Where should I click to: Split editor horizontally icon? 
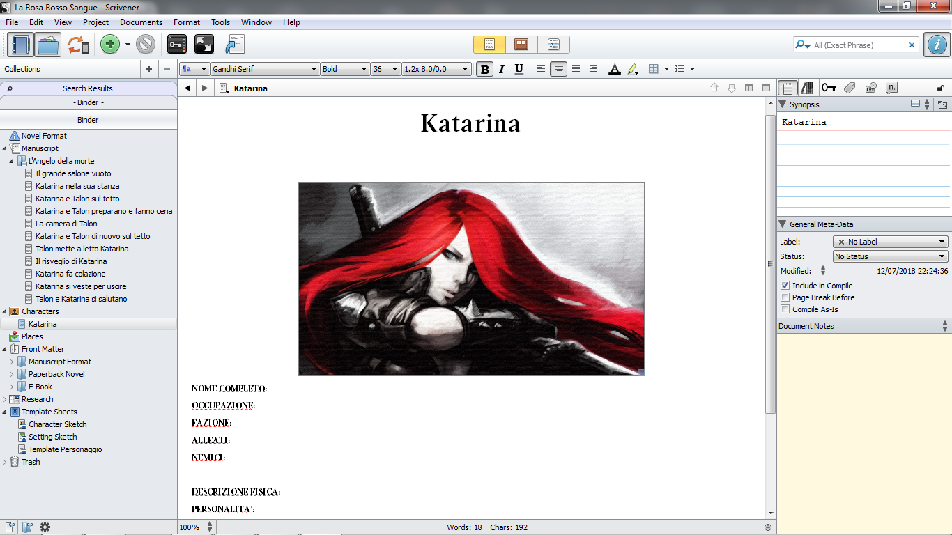click(x=766, y=88)
